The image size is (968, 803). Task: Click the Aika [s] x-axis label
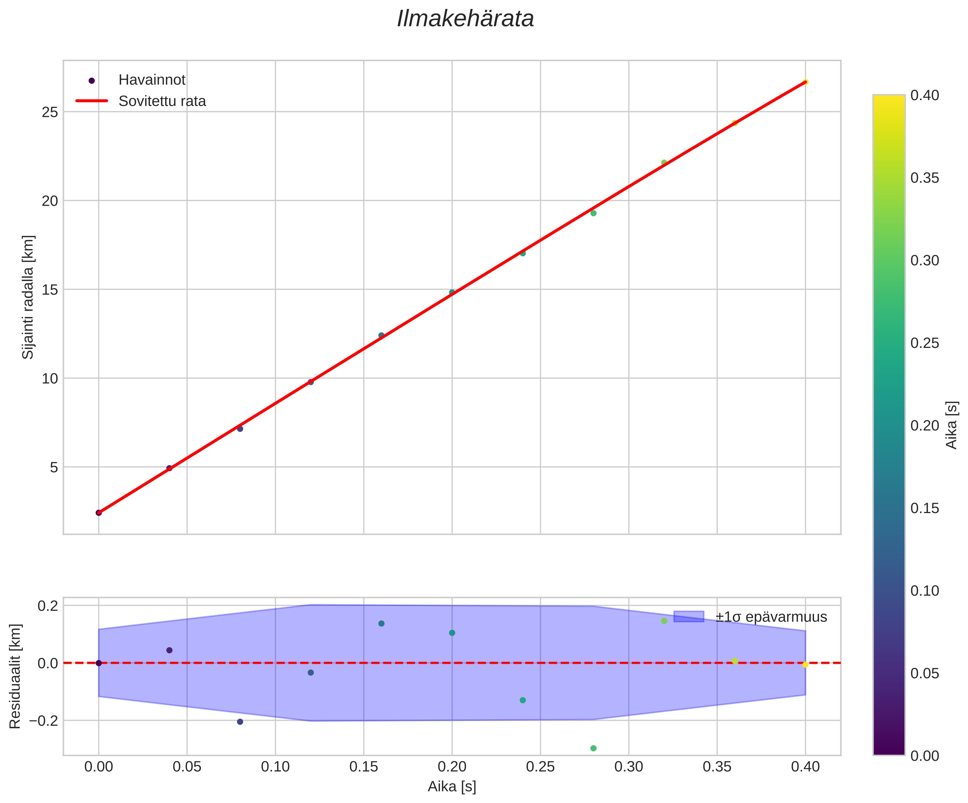pos(452,787)
